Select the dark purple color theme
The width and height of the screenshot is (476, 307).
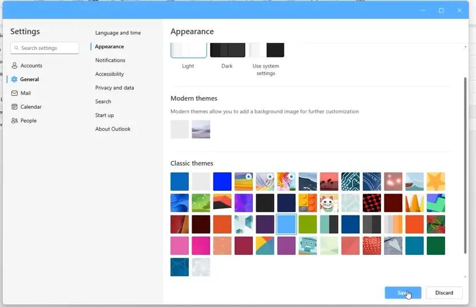pos(265,225)
